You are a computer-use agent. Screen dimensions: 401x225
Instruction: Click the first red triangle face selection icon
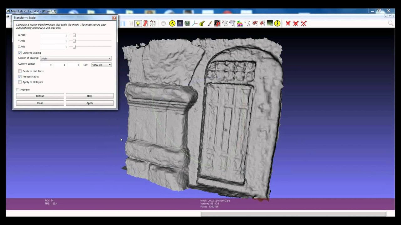(x=255, y=23)
